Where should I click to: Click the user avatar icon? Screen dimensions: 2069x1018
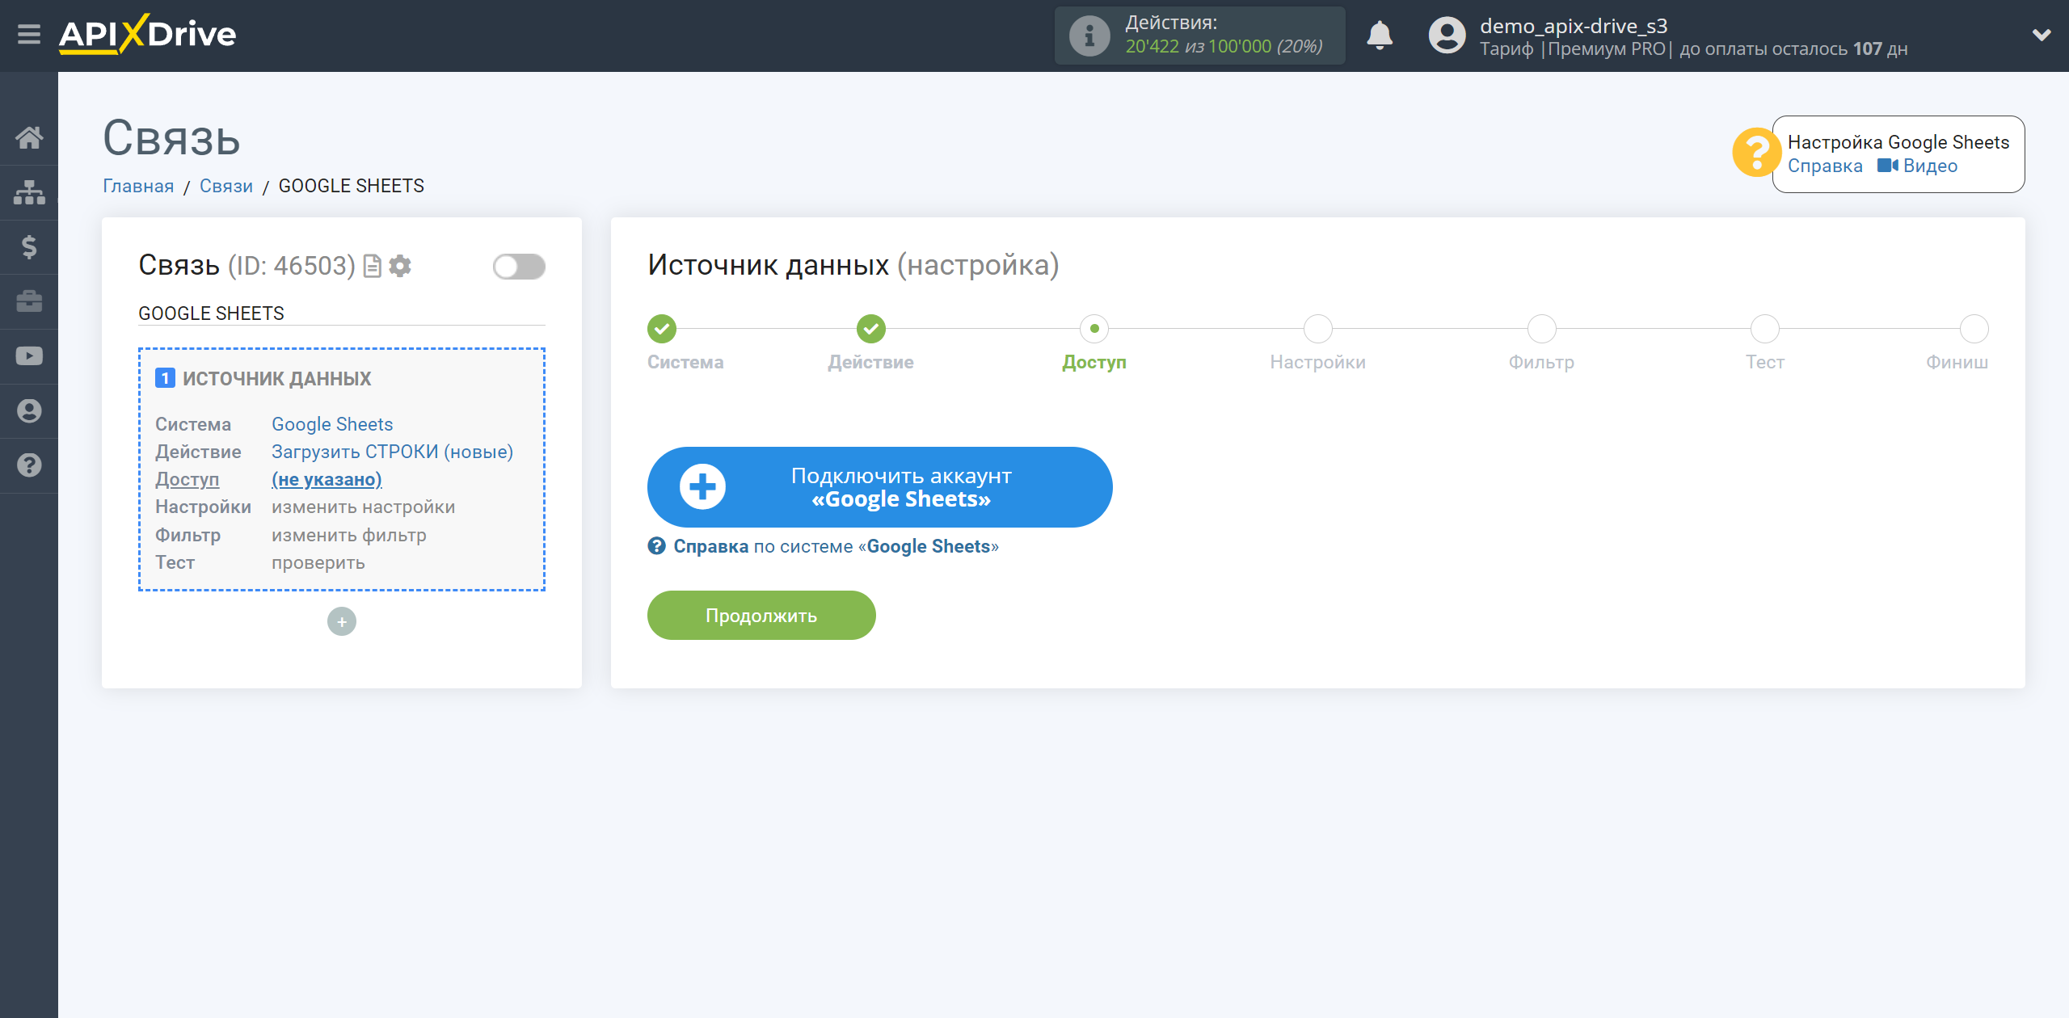1447,36
